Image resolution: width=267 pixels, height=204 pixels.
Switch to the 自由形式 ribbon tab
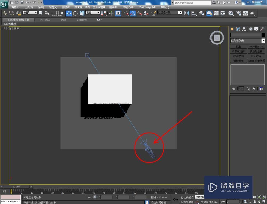click(45, 19)
